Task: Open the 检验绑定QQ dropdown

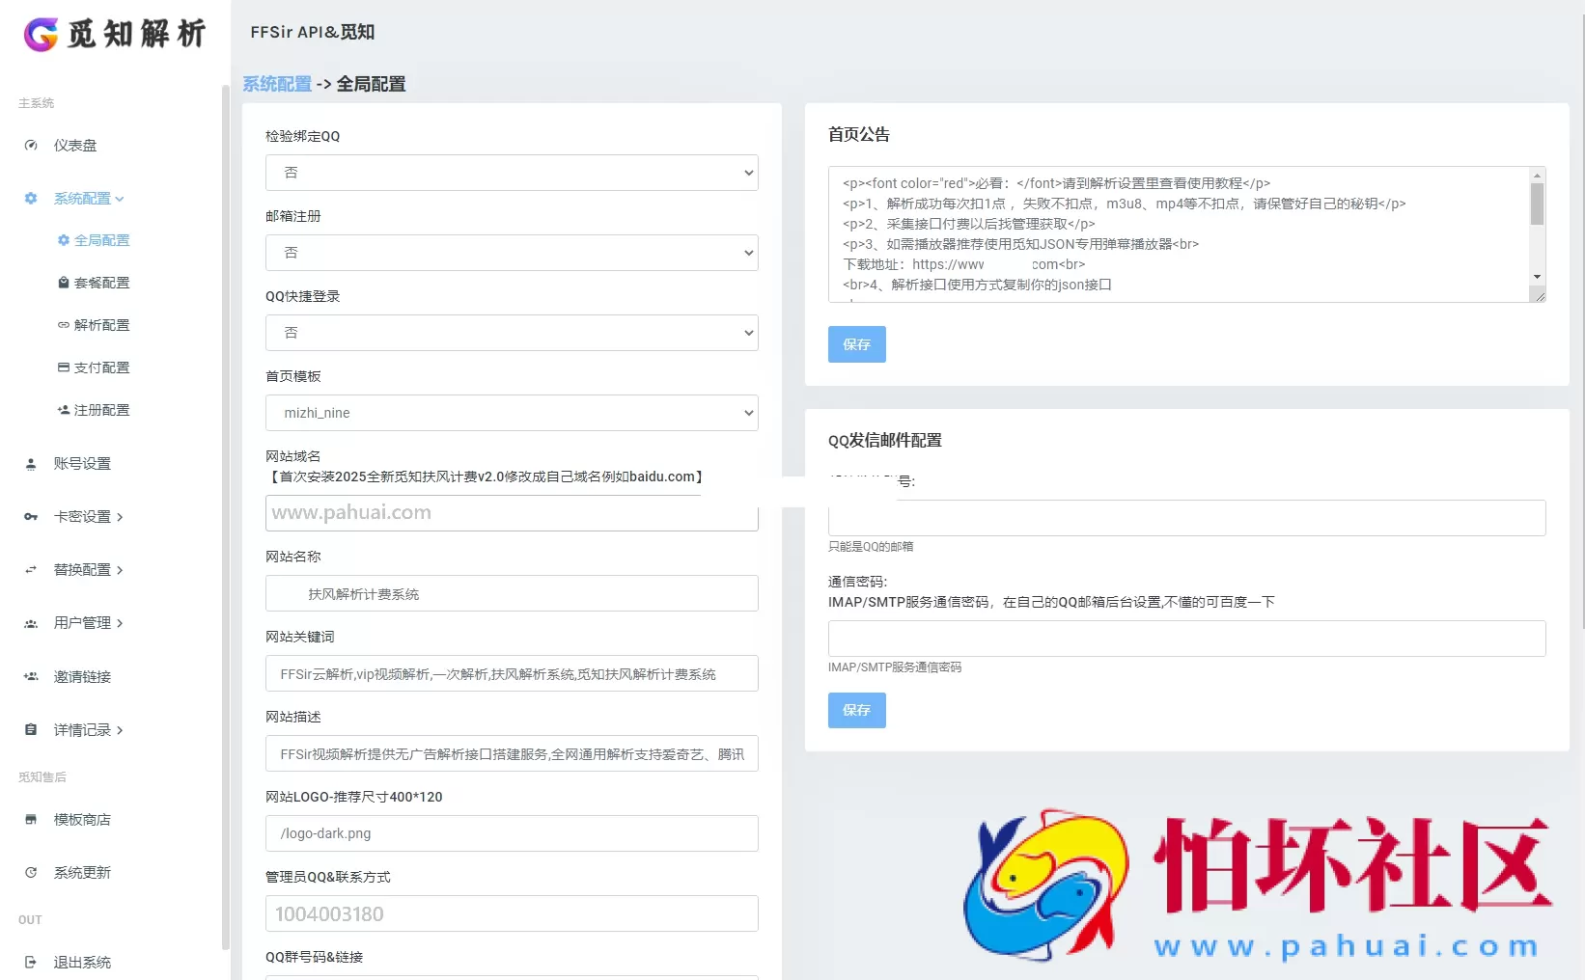Action: 511,172
